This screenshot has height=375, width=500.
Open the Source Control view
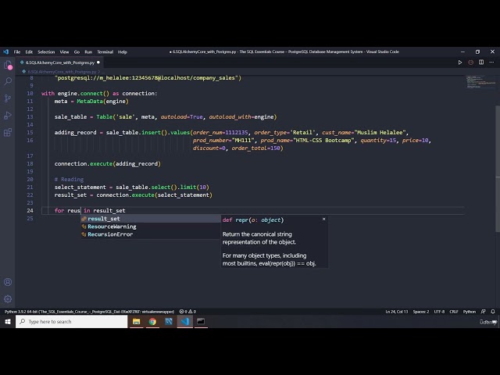pyautogui.click(x=8, y=98)
